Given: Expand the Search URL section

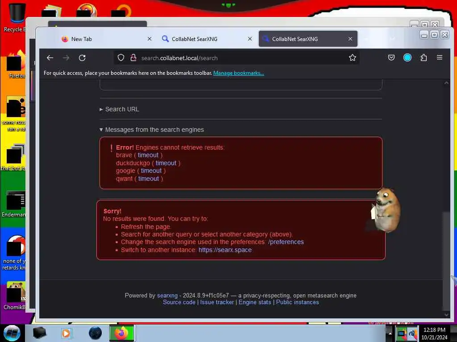Looking at the screenshot, I should [119, 110].
